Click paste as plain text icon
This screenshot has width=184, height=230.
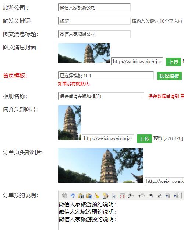click(x=81, y=196)
